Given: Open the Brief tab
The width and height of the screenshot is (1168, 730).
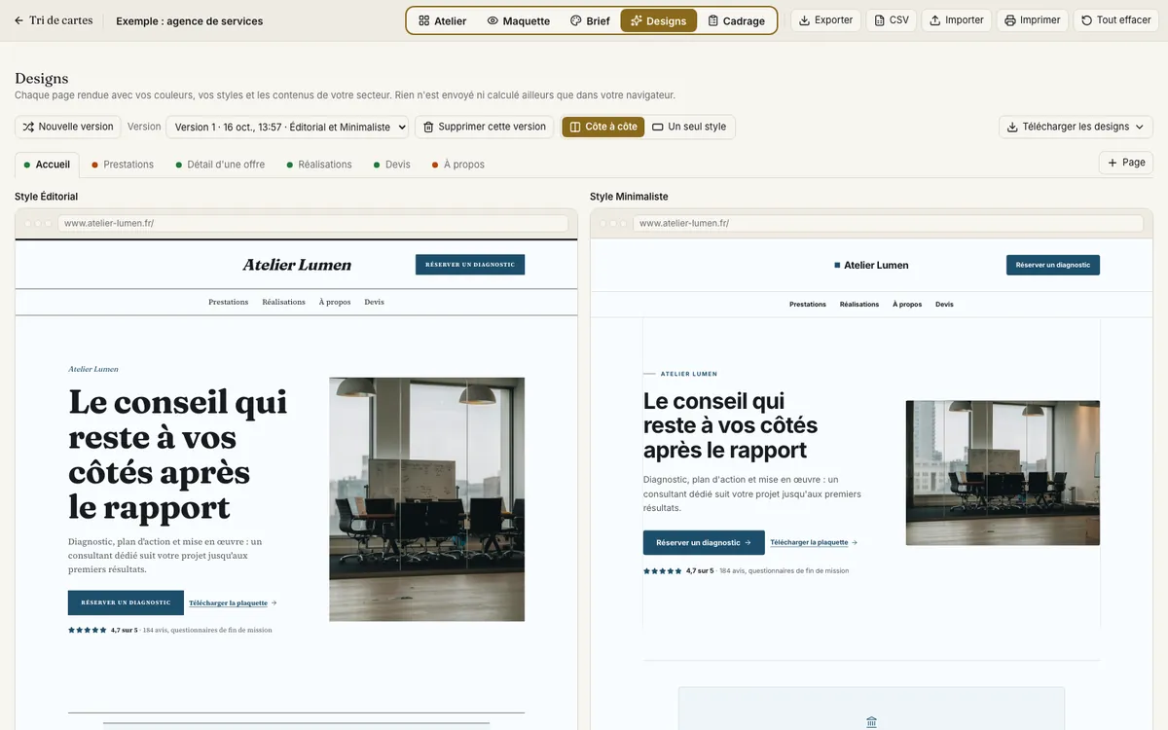Looking at the screenshot, I should pos(590,20).
